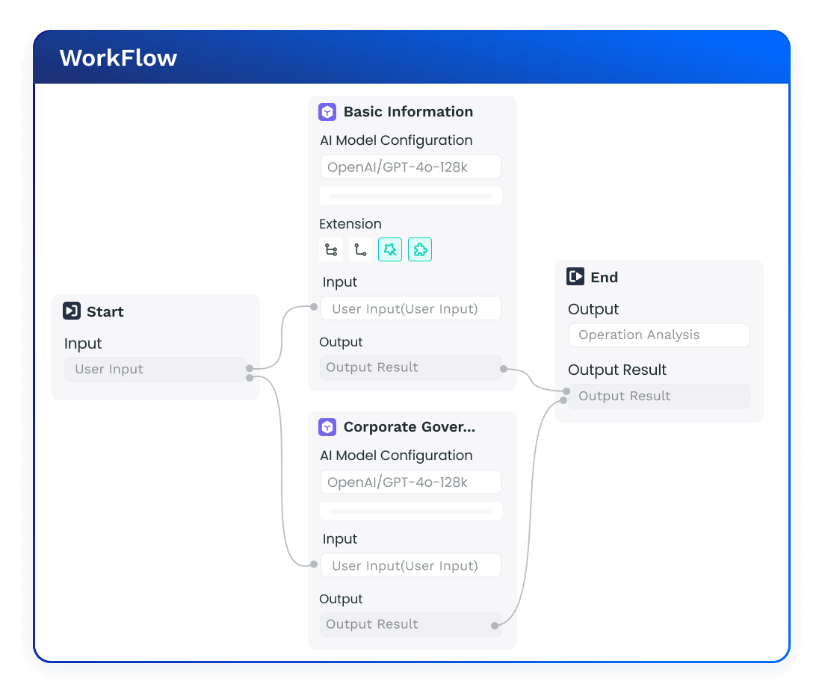Screen dimensions: 825x693
Task: Select the User Input field in Start node
Action: 155,370
